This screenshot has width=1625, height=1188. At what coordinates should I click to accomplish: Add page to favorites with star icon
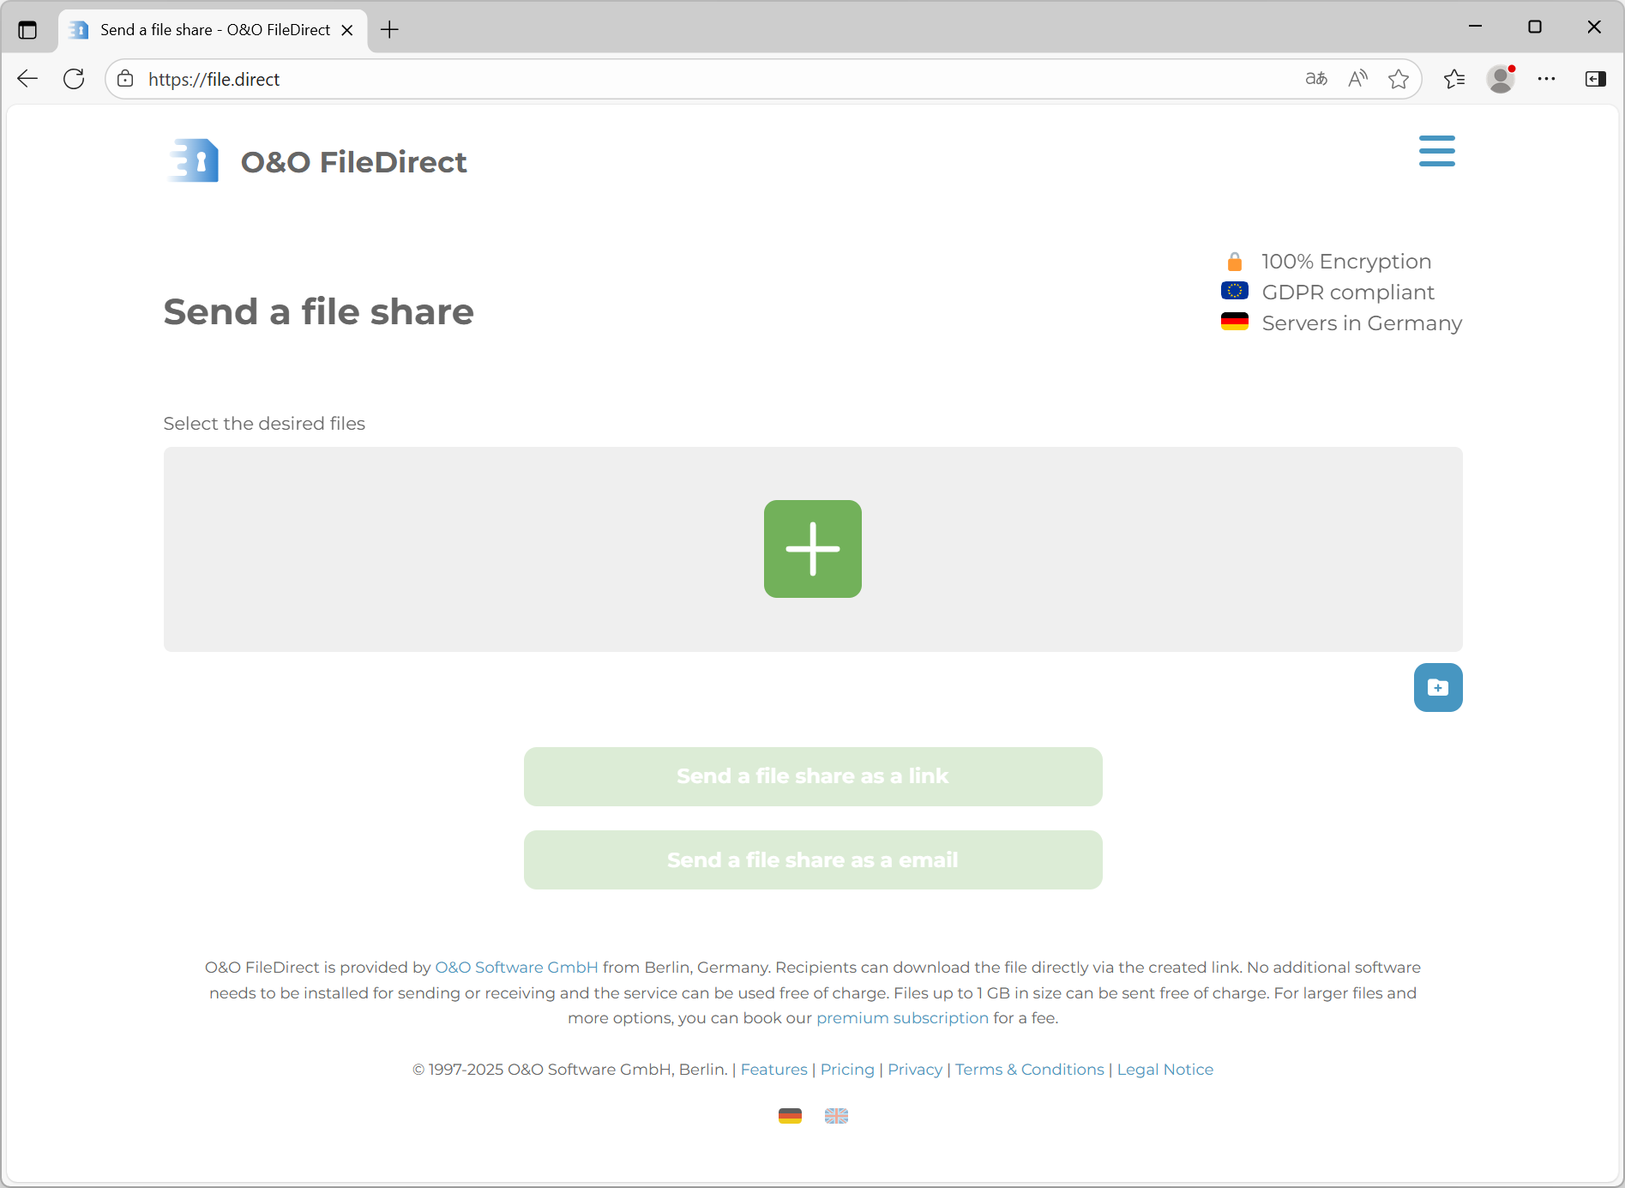(x=1399, y=79)
